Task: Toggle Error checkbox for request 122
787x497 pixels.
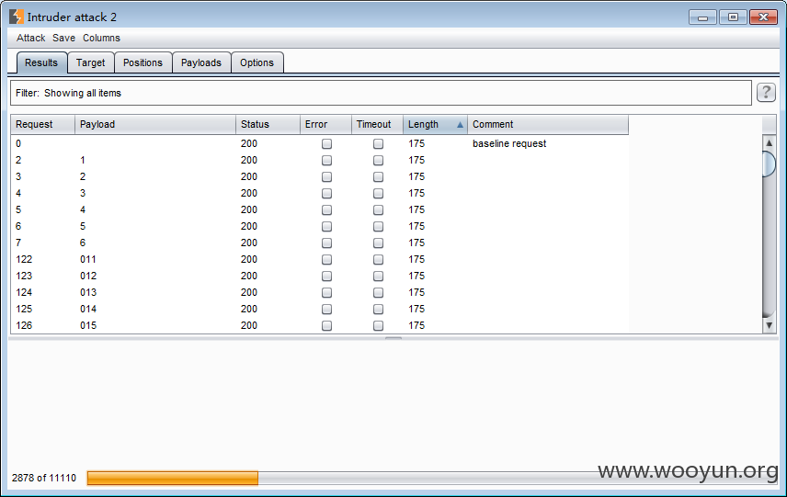Action: tap(326, 260)
